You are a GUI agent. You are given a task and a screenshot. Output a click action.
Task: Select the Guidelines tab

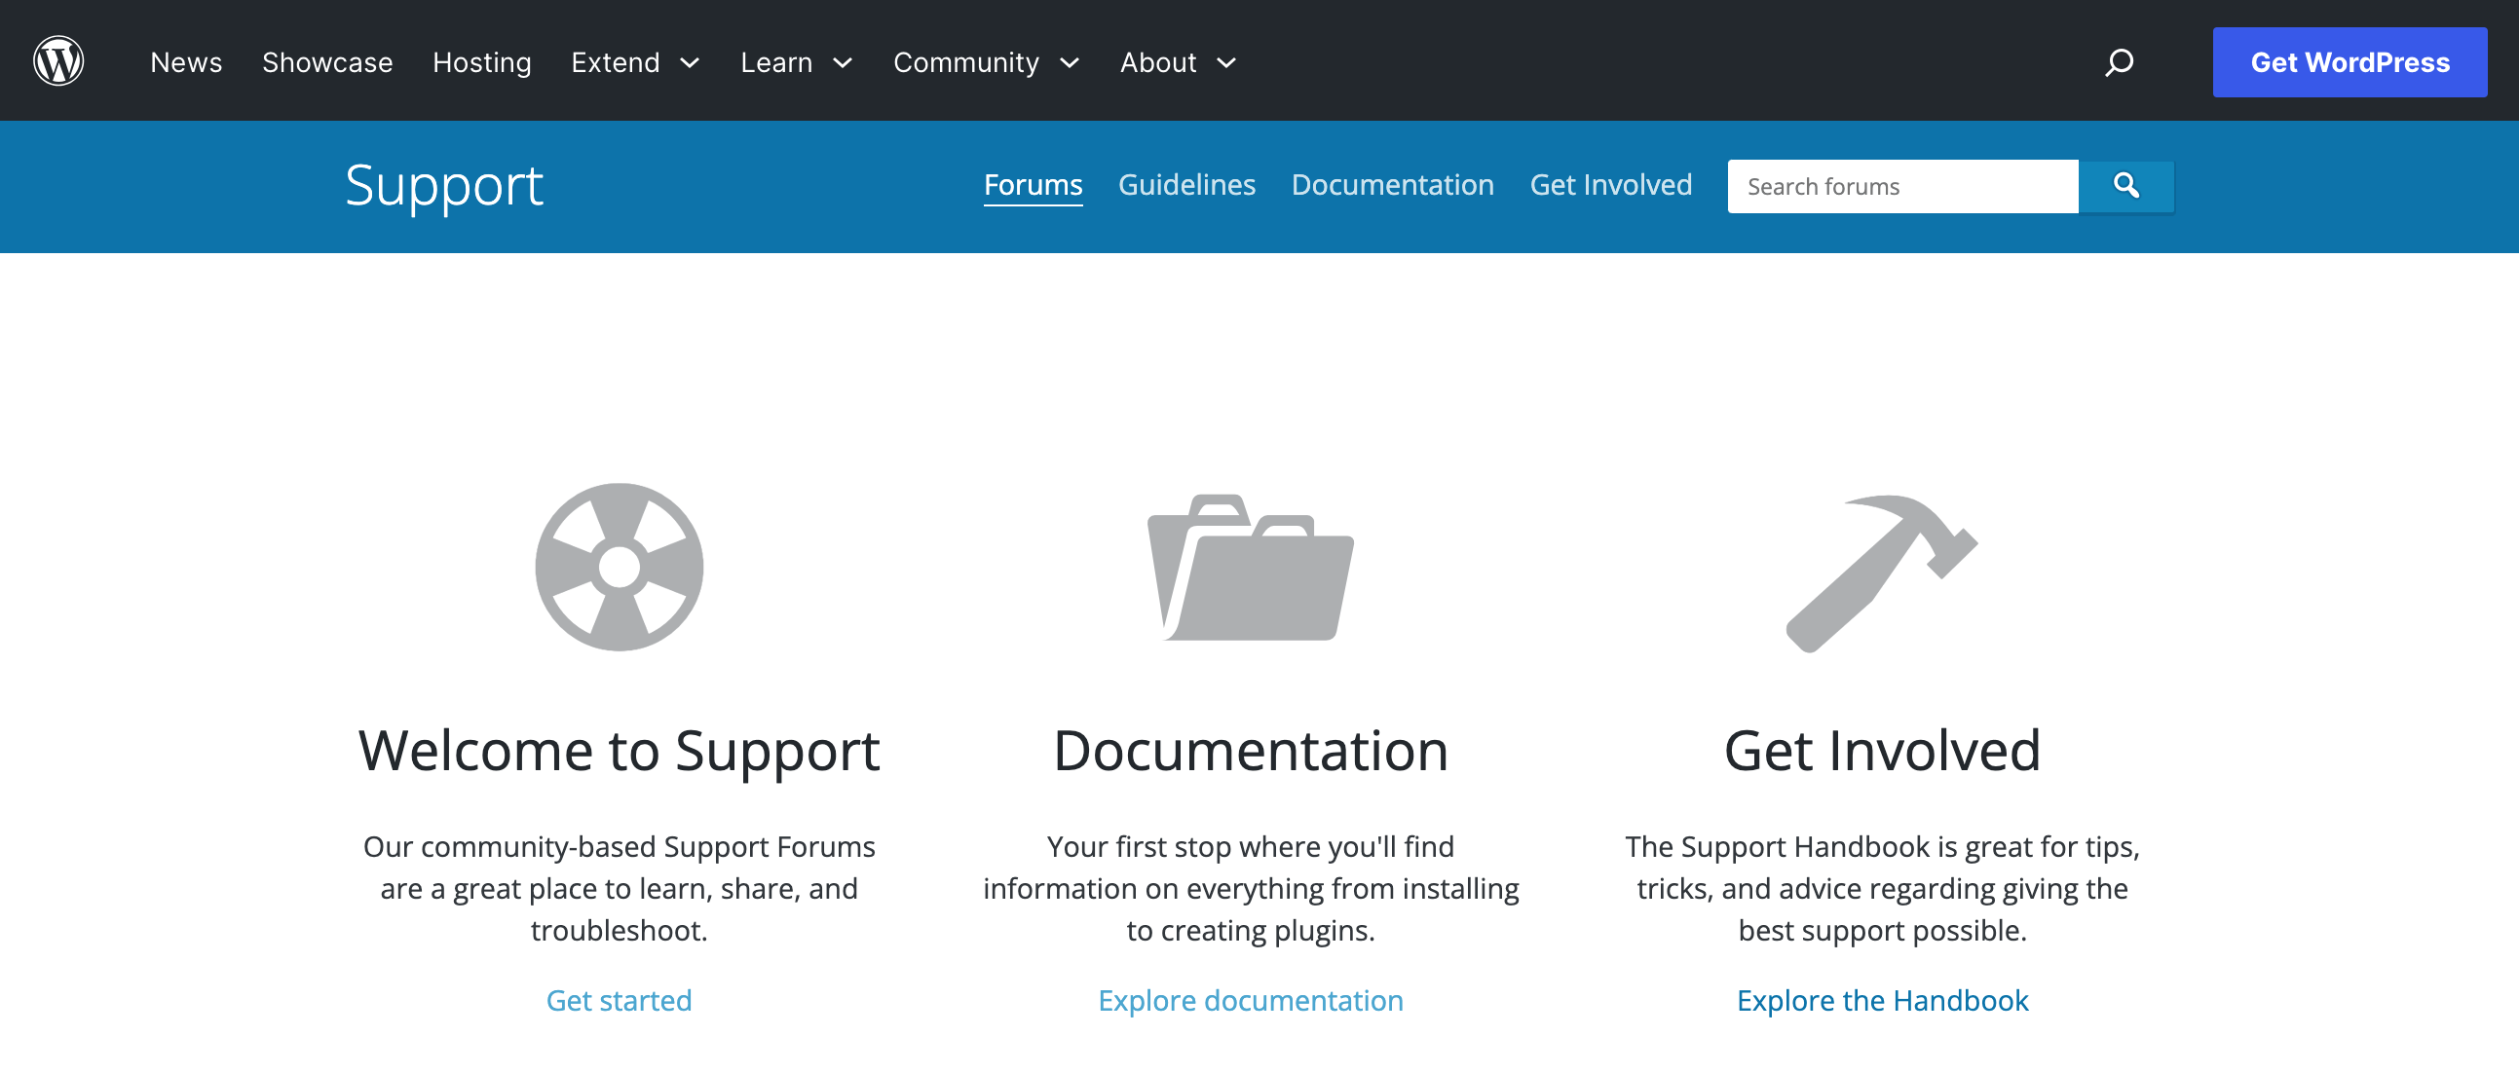pos(1186,185)
